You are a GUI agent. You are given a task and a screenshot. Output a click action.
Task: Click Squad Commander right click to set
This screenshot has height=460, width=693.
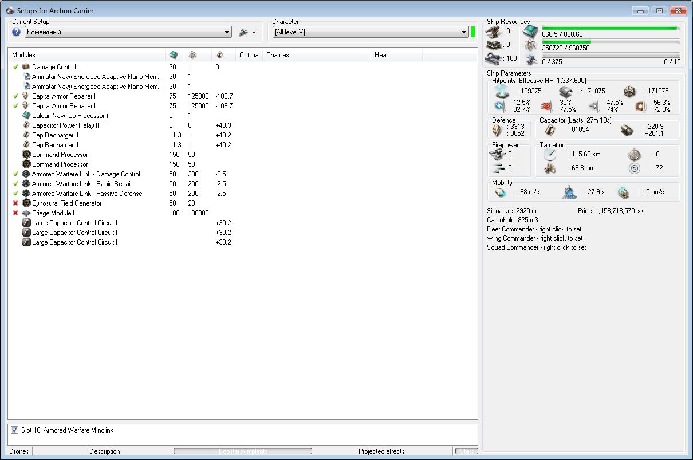pos(537,247)
